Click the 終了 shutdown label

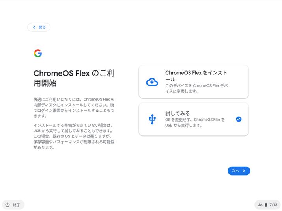coord(17,205)
